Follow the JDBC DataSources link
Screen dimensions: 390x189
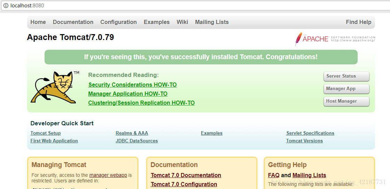[137, 141]
